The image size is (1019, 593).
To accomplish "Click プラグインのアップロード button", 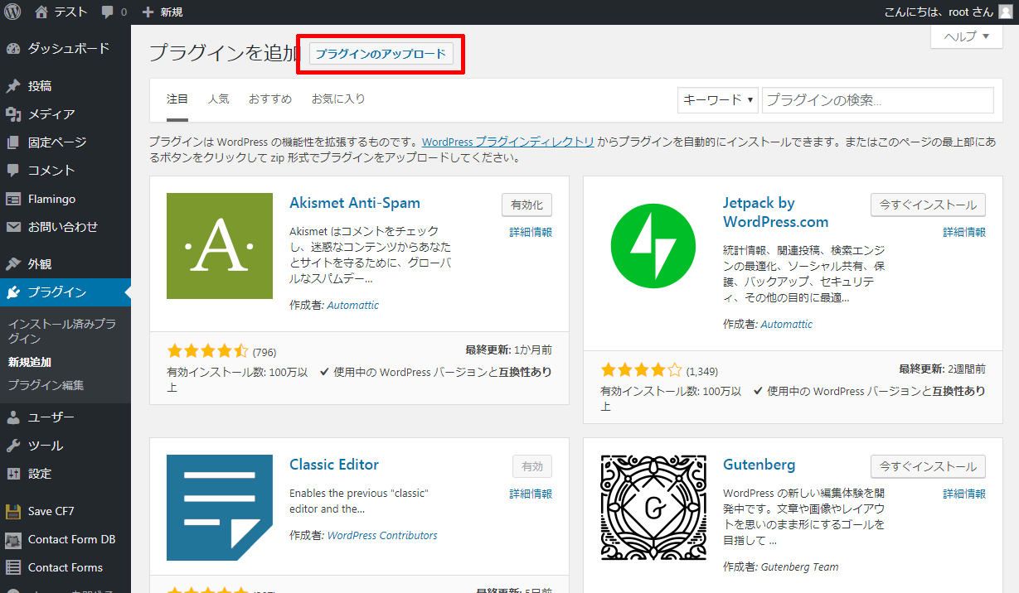I will [381, 54].
